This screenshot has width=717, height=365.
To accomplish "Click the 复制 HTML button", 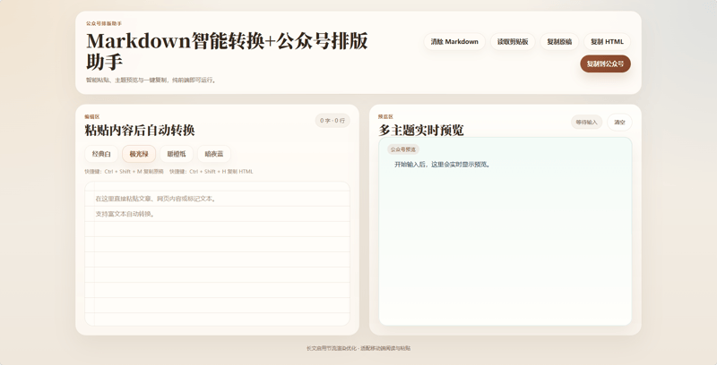I will [x=607, y=41].
